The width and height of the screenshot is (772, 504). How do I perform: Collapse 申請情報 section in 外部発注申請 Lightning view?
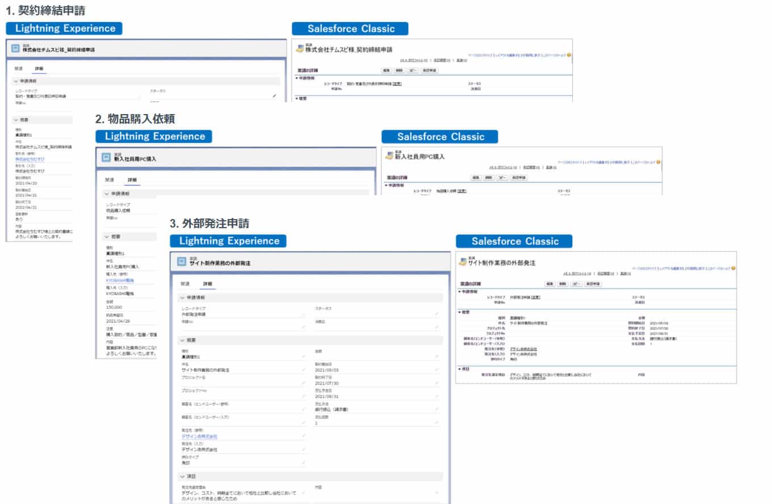coord(182,297)
